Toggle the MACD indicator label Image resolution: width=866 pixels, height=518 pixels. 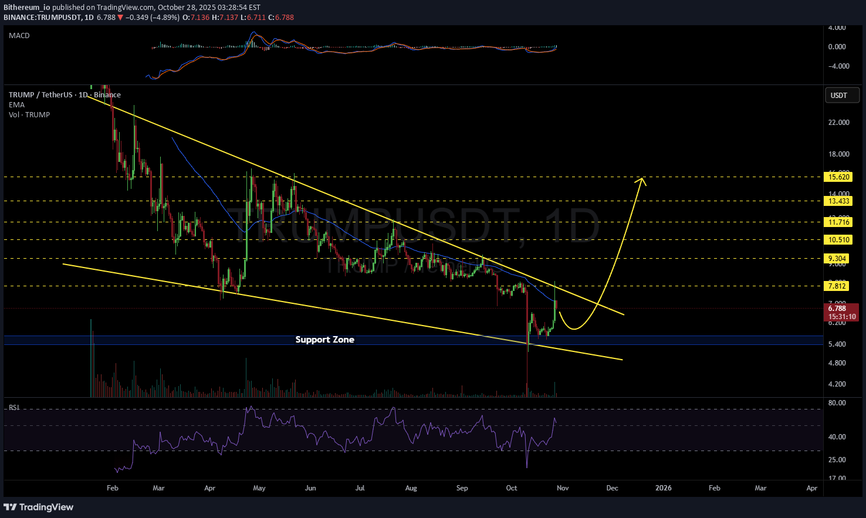click(x=19, y=36)
